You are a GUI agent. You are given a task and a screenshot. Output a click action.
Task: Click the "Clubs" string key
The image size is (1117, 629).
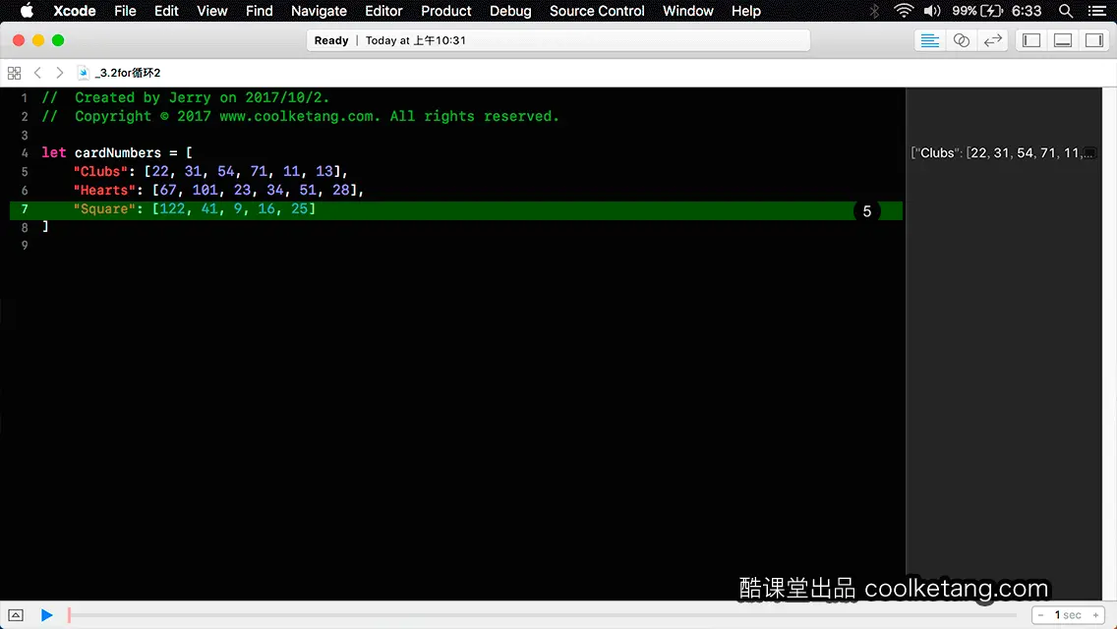(100, 171)
